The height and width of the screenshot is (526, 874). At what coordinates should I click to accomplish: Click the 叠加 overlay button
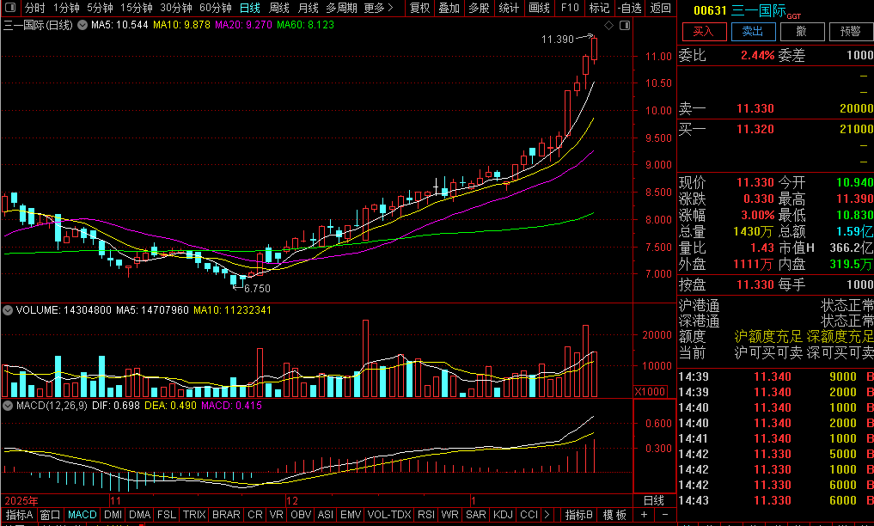[449, 8]
